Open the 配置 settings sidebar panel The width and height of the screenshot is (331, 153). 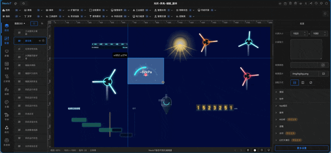[x=7, y=40]
